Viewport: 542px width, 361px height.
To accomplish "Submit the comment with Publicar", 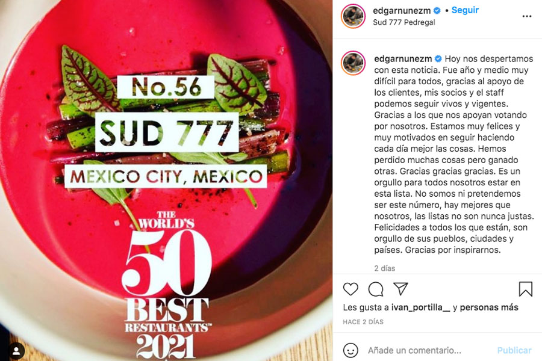I will [x=514, y=350].
